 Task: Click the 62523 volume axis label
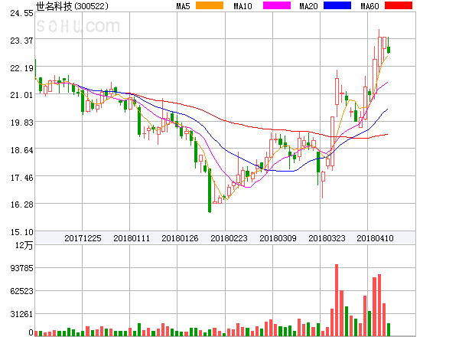tap(21, 291)
